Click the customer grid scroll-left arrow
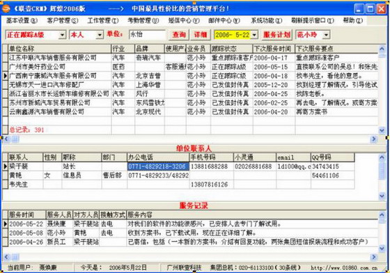The height and width of the screenshot is (273, 390). [6, 139]
